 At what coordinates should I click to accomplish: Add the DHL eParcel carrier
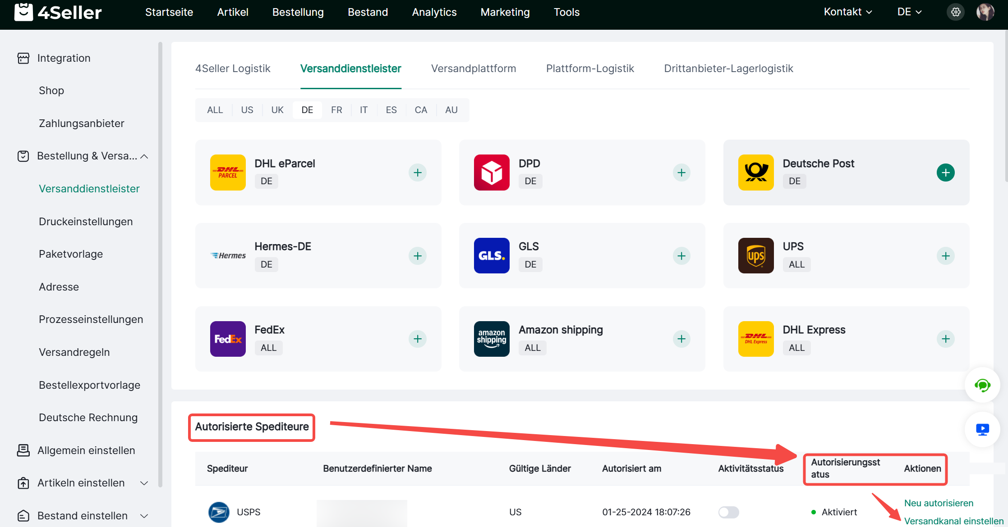coord(418,173)
